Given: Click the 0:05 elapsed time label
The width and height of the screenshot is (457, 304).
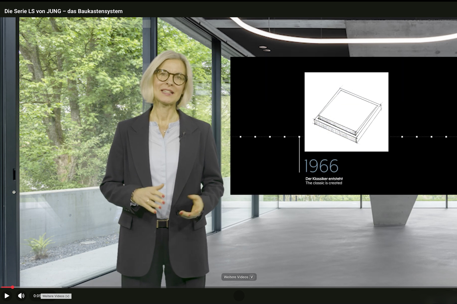Looking at the screenshot, I should click(x=37, y=296).
